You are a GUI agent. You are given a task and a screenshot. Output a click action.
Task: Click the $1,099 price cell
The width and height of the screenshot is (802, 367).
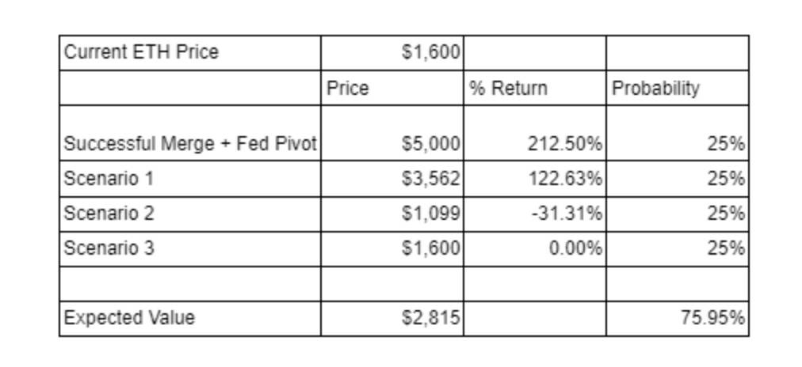392,214
